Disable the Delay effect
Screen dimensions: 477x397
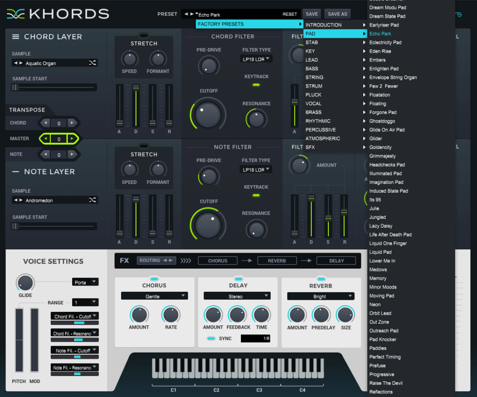[x=238, y=279]
